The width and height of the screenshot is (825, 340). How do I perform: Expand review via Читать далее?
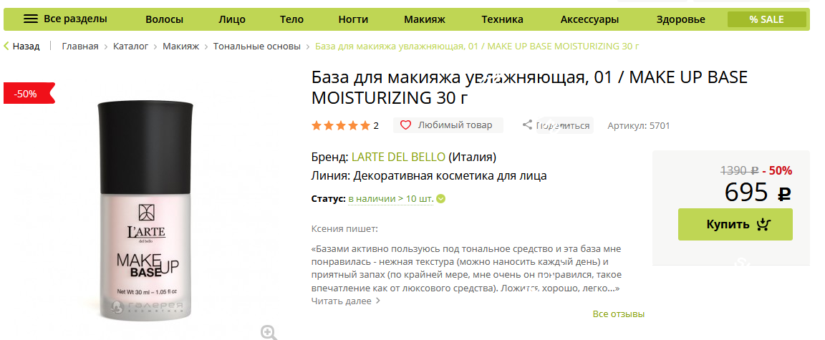pyautogui.click(x=345, y=301)
